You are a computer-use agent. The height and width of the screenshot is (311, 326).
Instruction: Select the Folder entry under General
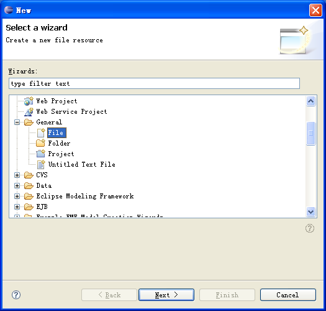point(59,143)
